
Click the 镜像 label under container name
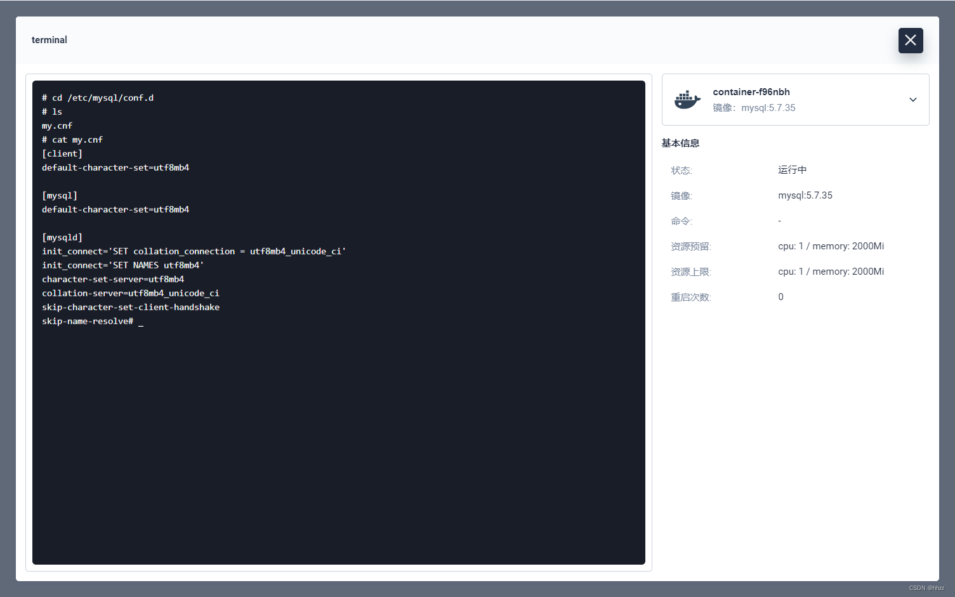pos(723,107)
